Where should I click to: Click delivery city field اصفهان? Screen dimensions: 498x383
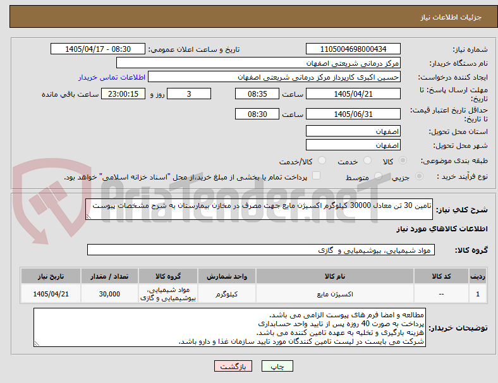point(353,145)
